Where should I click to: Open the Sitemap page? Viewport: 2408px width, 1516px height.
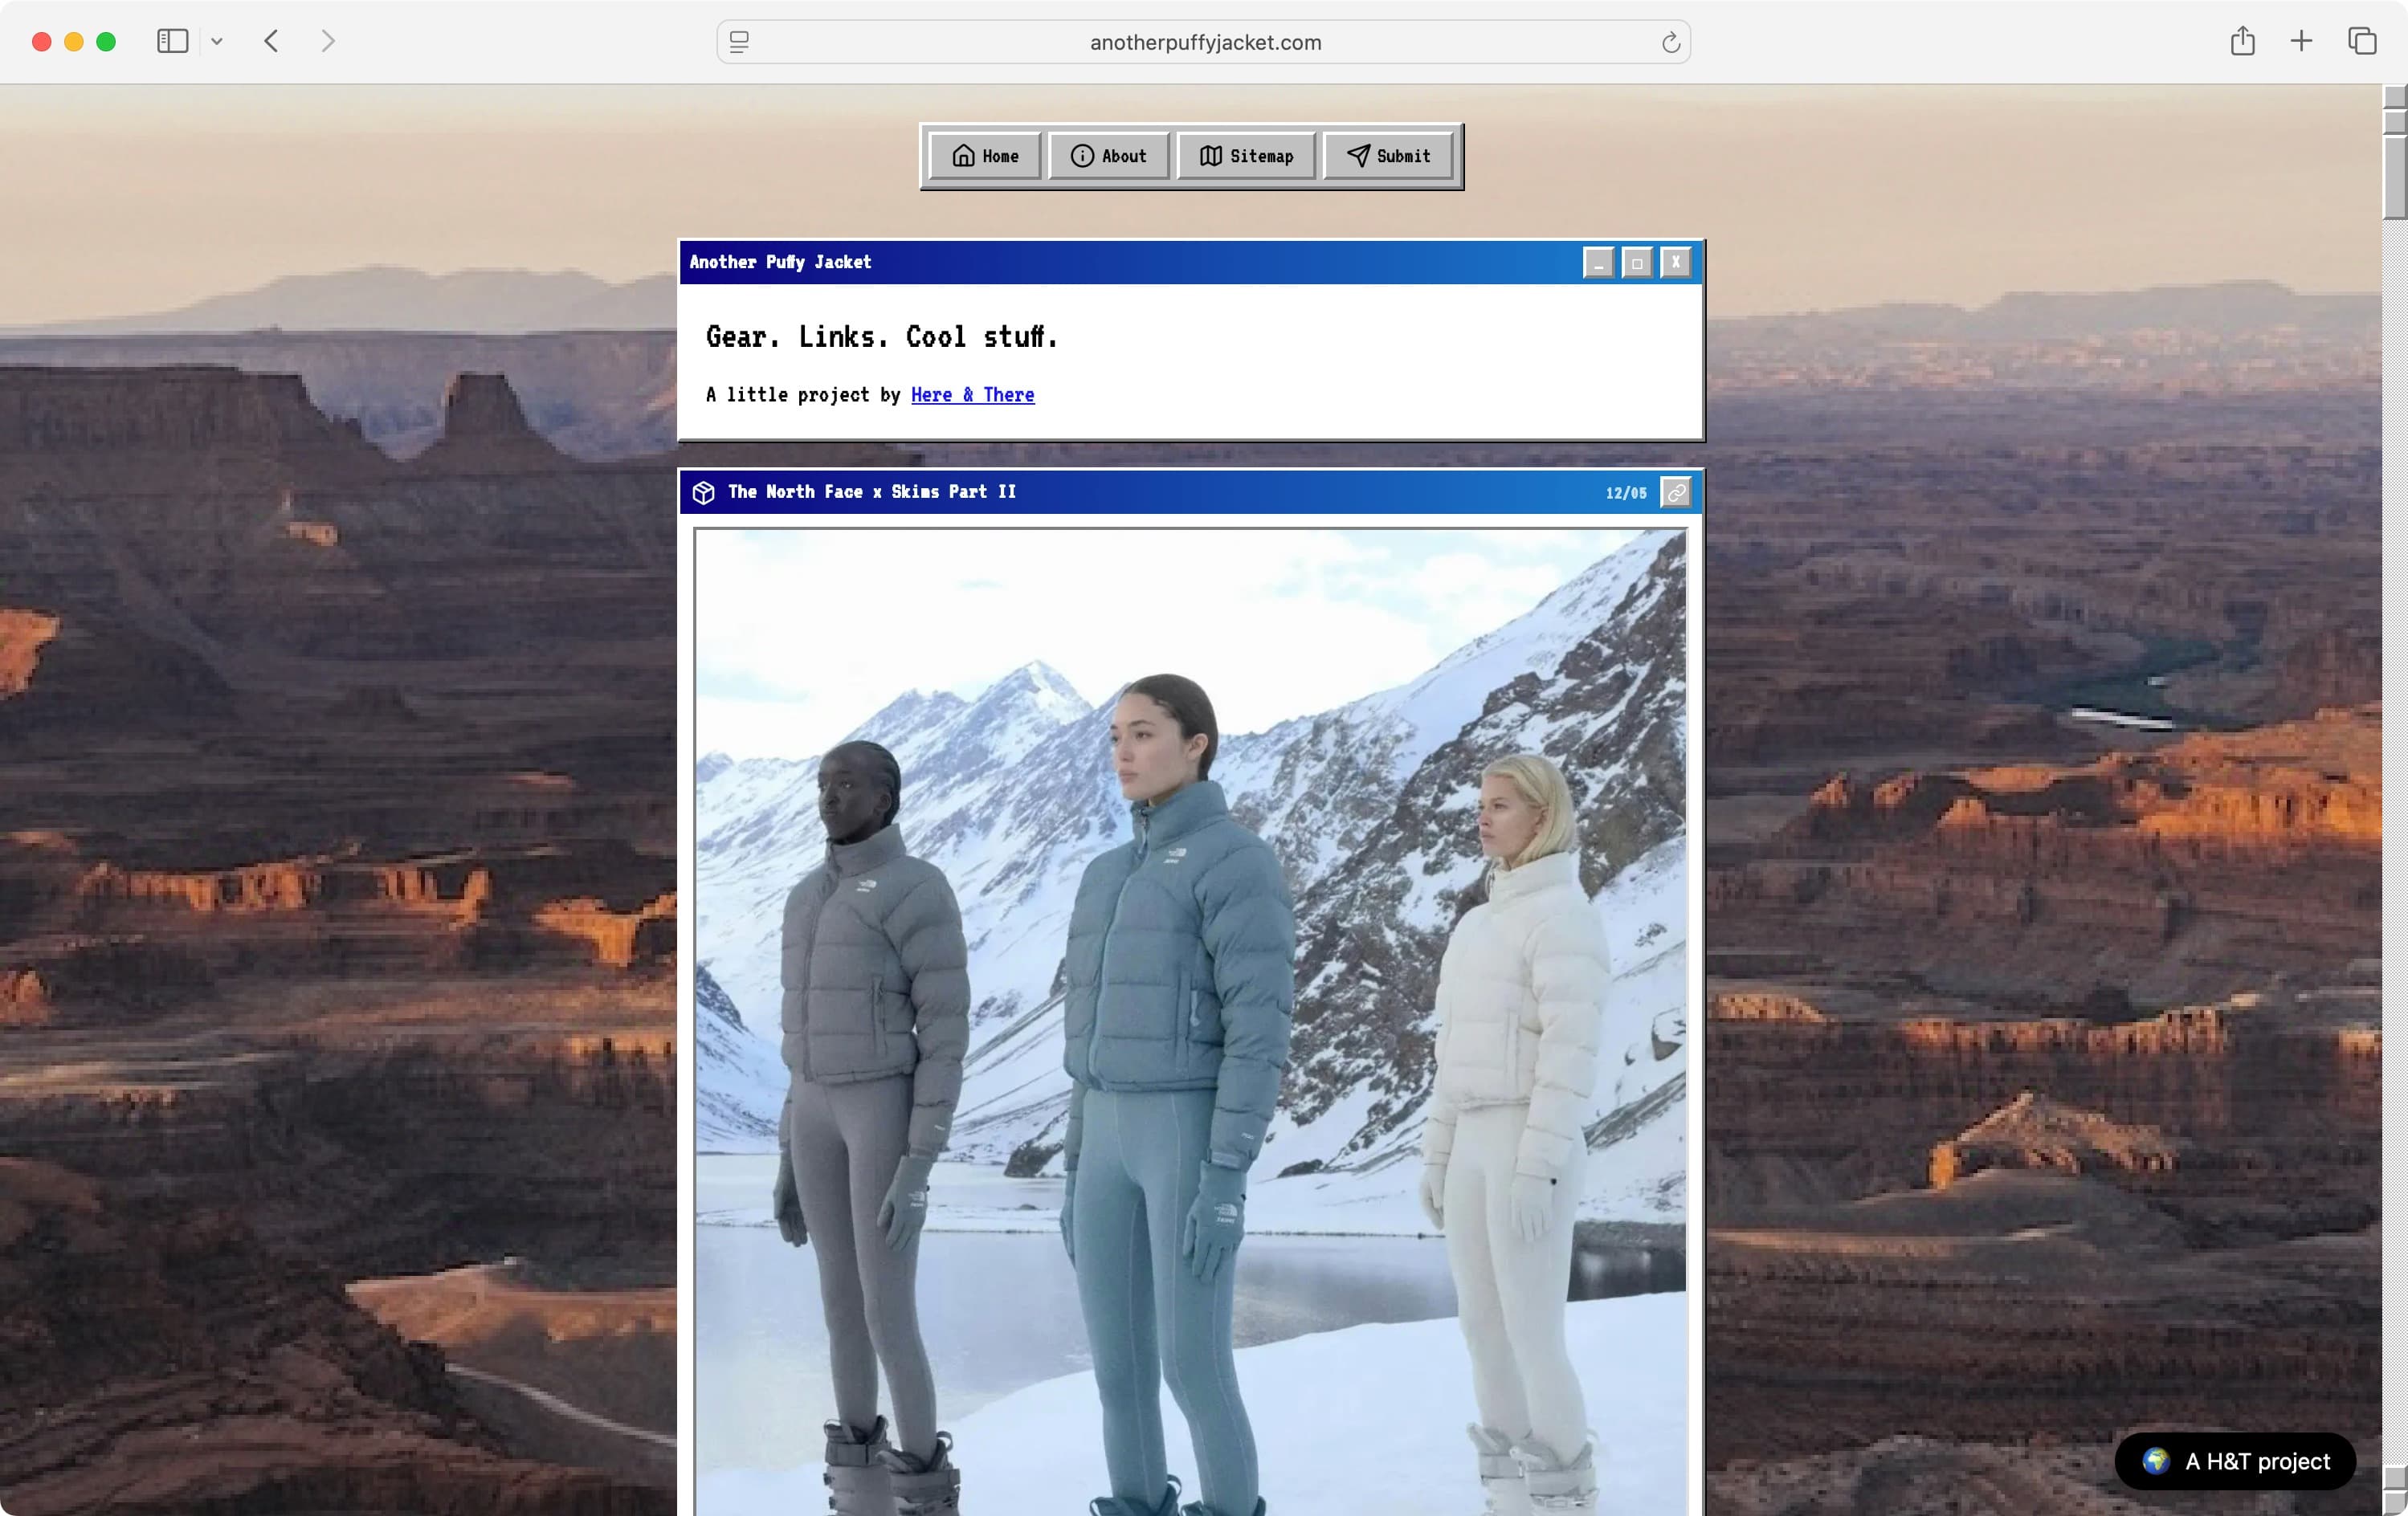(1245, 156)
